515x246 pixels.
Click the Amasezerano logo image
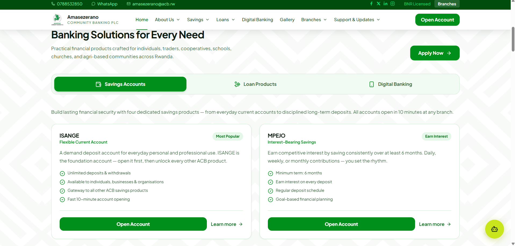tap(57, 20)
